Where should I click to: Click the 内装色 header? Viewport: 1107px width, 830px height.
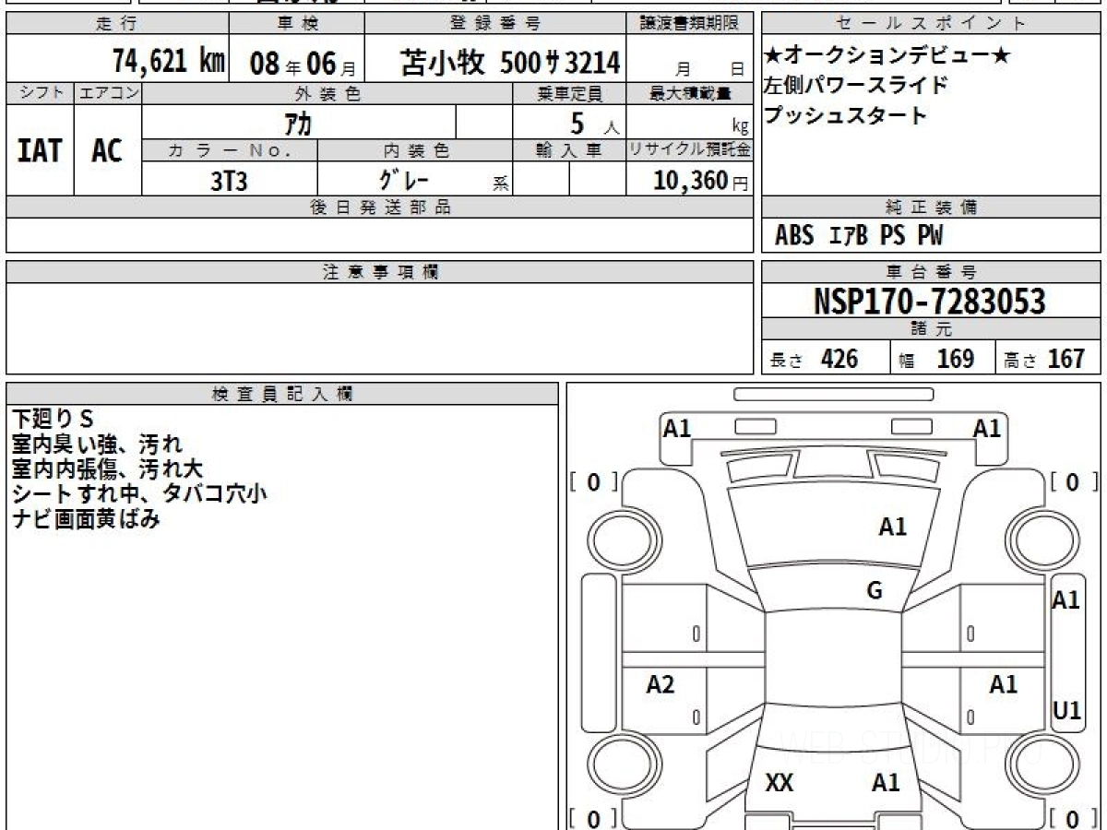[x=415, y=150]
